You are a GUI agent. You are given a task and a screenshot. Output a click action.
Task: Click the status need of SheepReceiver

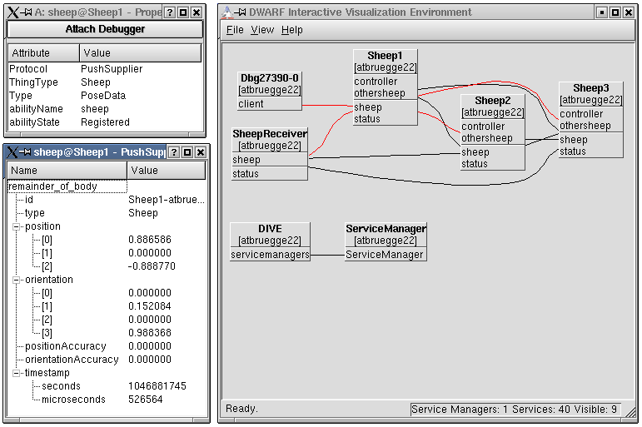(x=270, y=174)
